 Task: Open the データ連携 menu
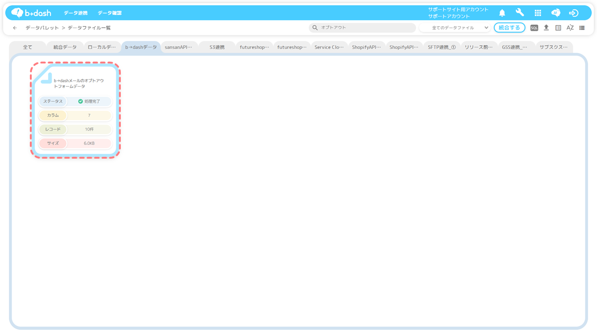tap(76, 13)
